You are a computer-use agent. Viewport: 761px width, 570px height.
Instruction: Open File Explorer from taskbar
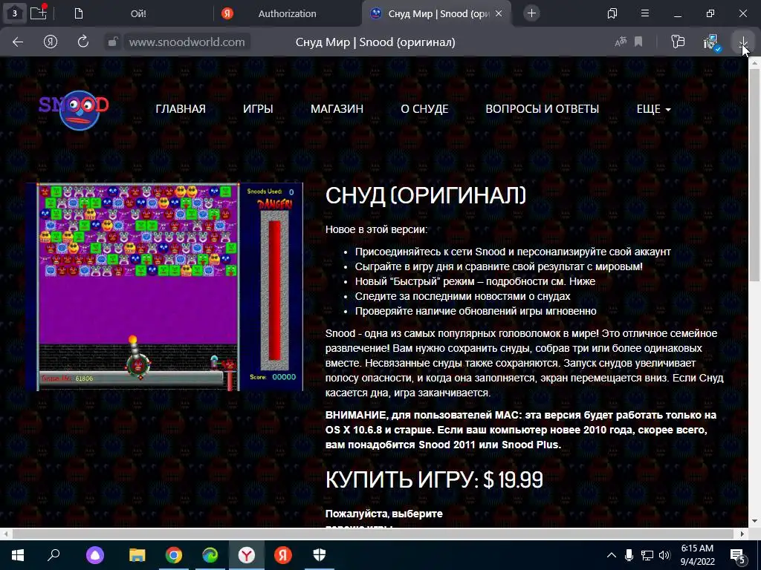pyautogui.click(x=137, y=555)
